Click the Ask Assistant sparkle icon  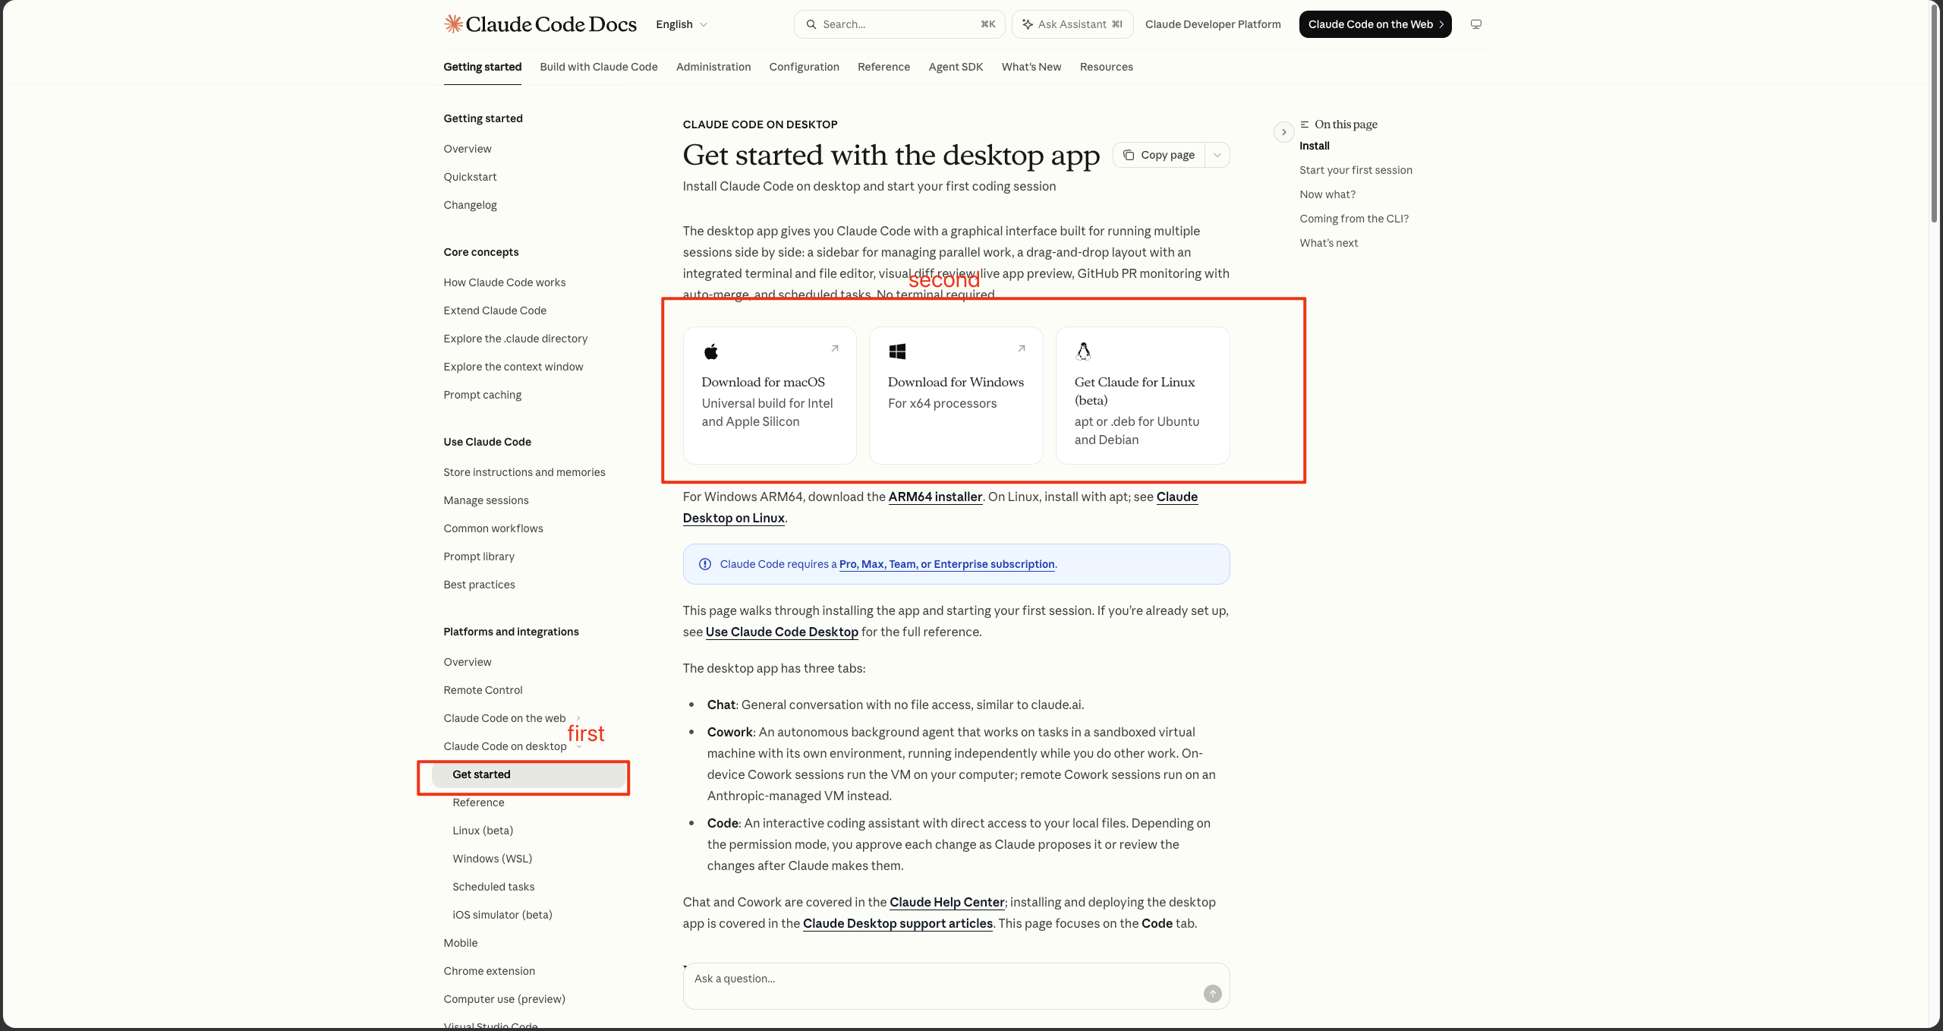coord(1027,24)
